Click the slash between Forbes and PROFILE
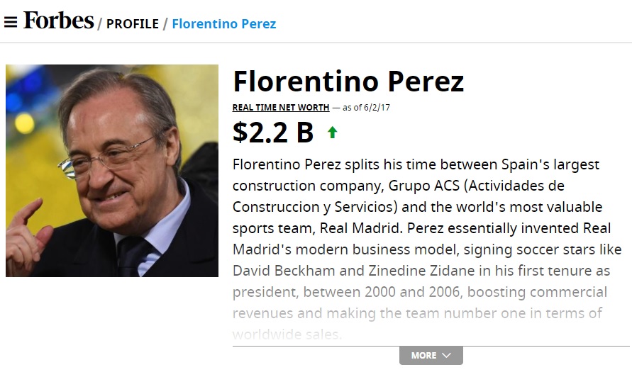 pyautogui.click(x=100, y=24)
